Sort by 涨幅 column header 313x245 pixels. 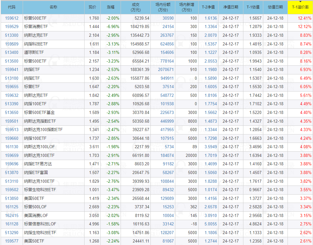(111, 7)
